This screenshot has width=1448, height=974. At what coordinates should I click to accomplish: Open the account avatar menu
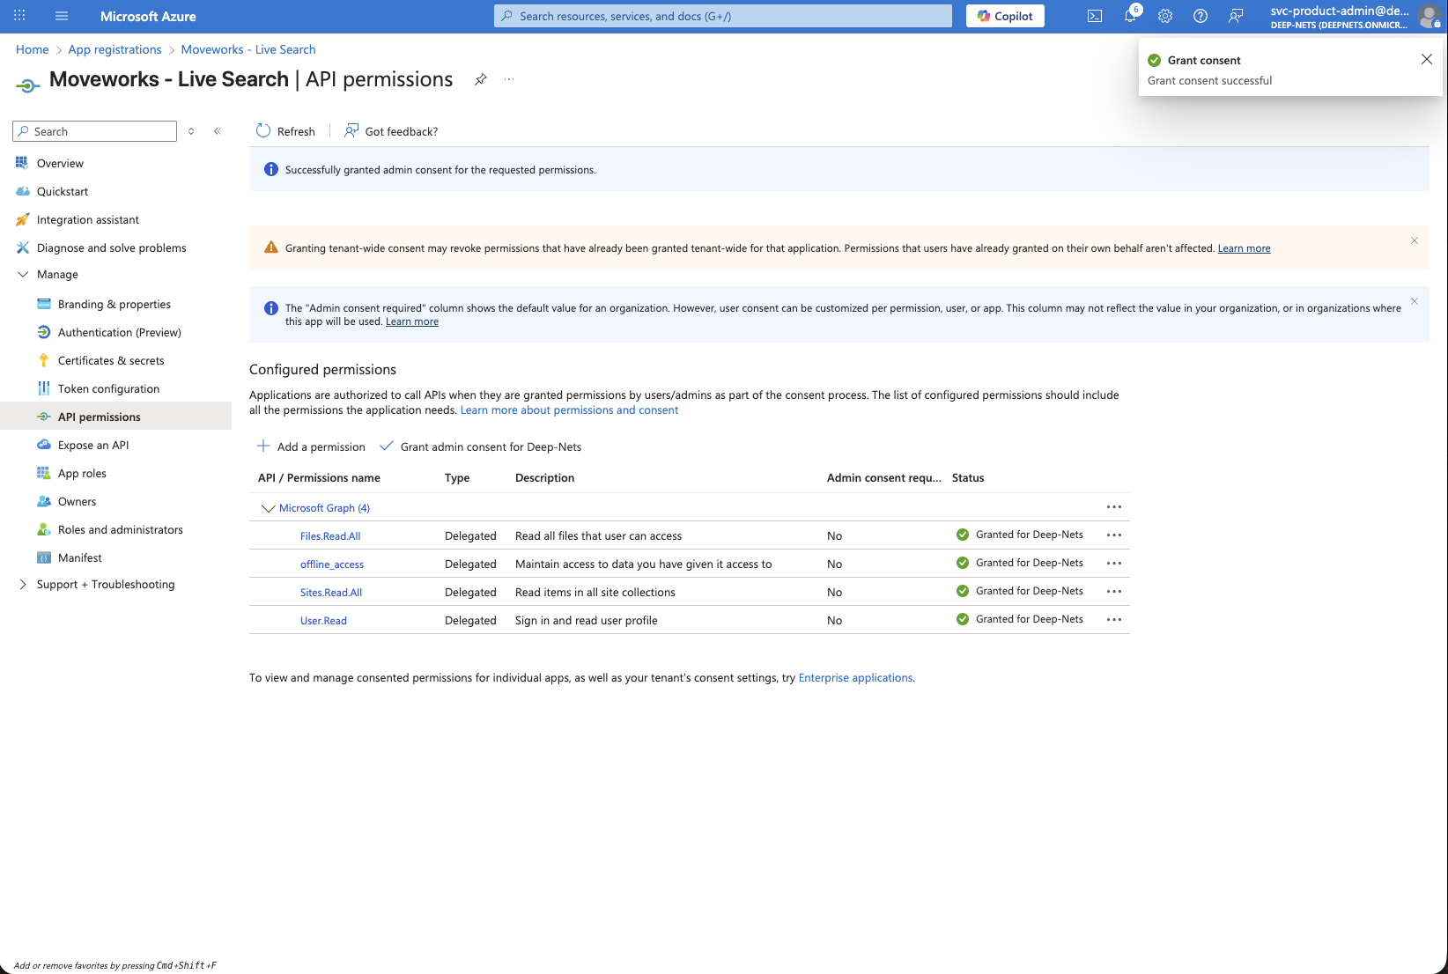[1430, 16]
